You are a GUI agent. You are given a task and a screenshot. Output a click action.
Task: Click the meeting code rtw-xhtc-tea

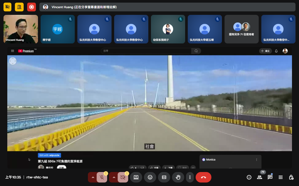click(37, 177)
